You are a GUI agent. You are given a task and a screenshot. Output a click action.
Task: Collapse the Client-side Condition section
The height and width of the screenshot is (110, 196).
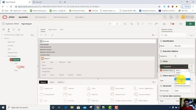pos(161,76)
